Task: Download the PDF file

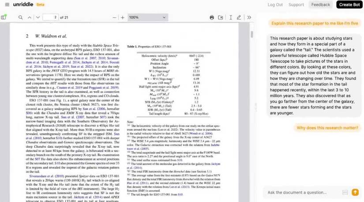Action: coord(221,17)
